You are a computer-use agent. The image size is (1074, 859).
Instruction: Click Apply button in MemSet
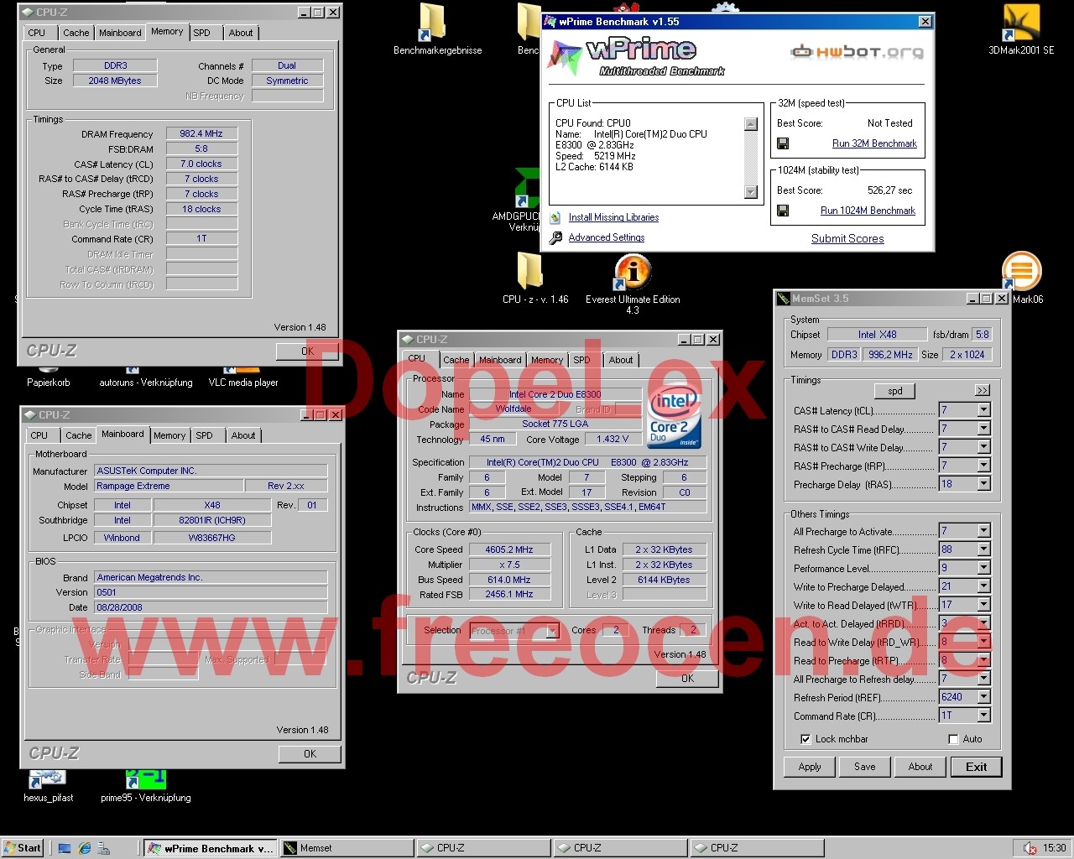coord(810,767)
